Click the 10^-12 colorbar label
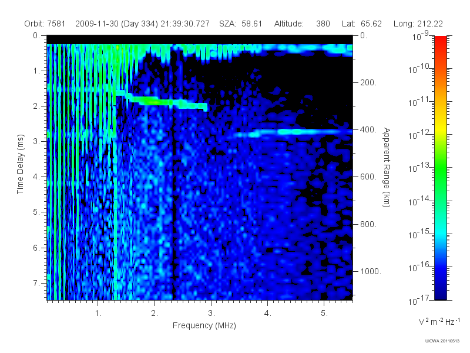This screenshot has width=470, height=353. click(419, 135)
